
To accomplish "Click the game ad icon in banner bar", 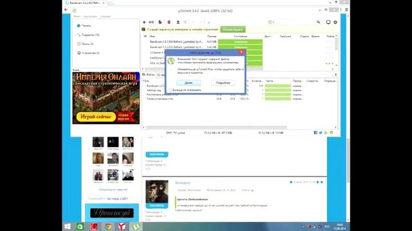I will [x=144, y=30].
